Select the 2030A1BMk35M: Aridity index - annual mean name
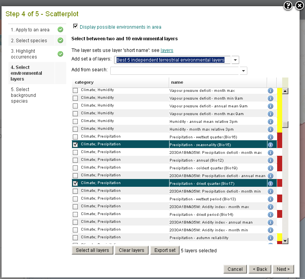Viewport: 305px width, 279px height. pos(211,222)
